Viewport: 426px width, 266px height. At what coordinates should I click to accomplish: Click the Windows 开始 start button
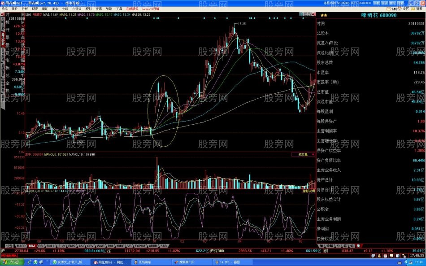click(10, 262)
